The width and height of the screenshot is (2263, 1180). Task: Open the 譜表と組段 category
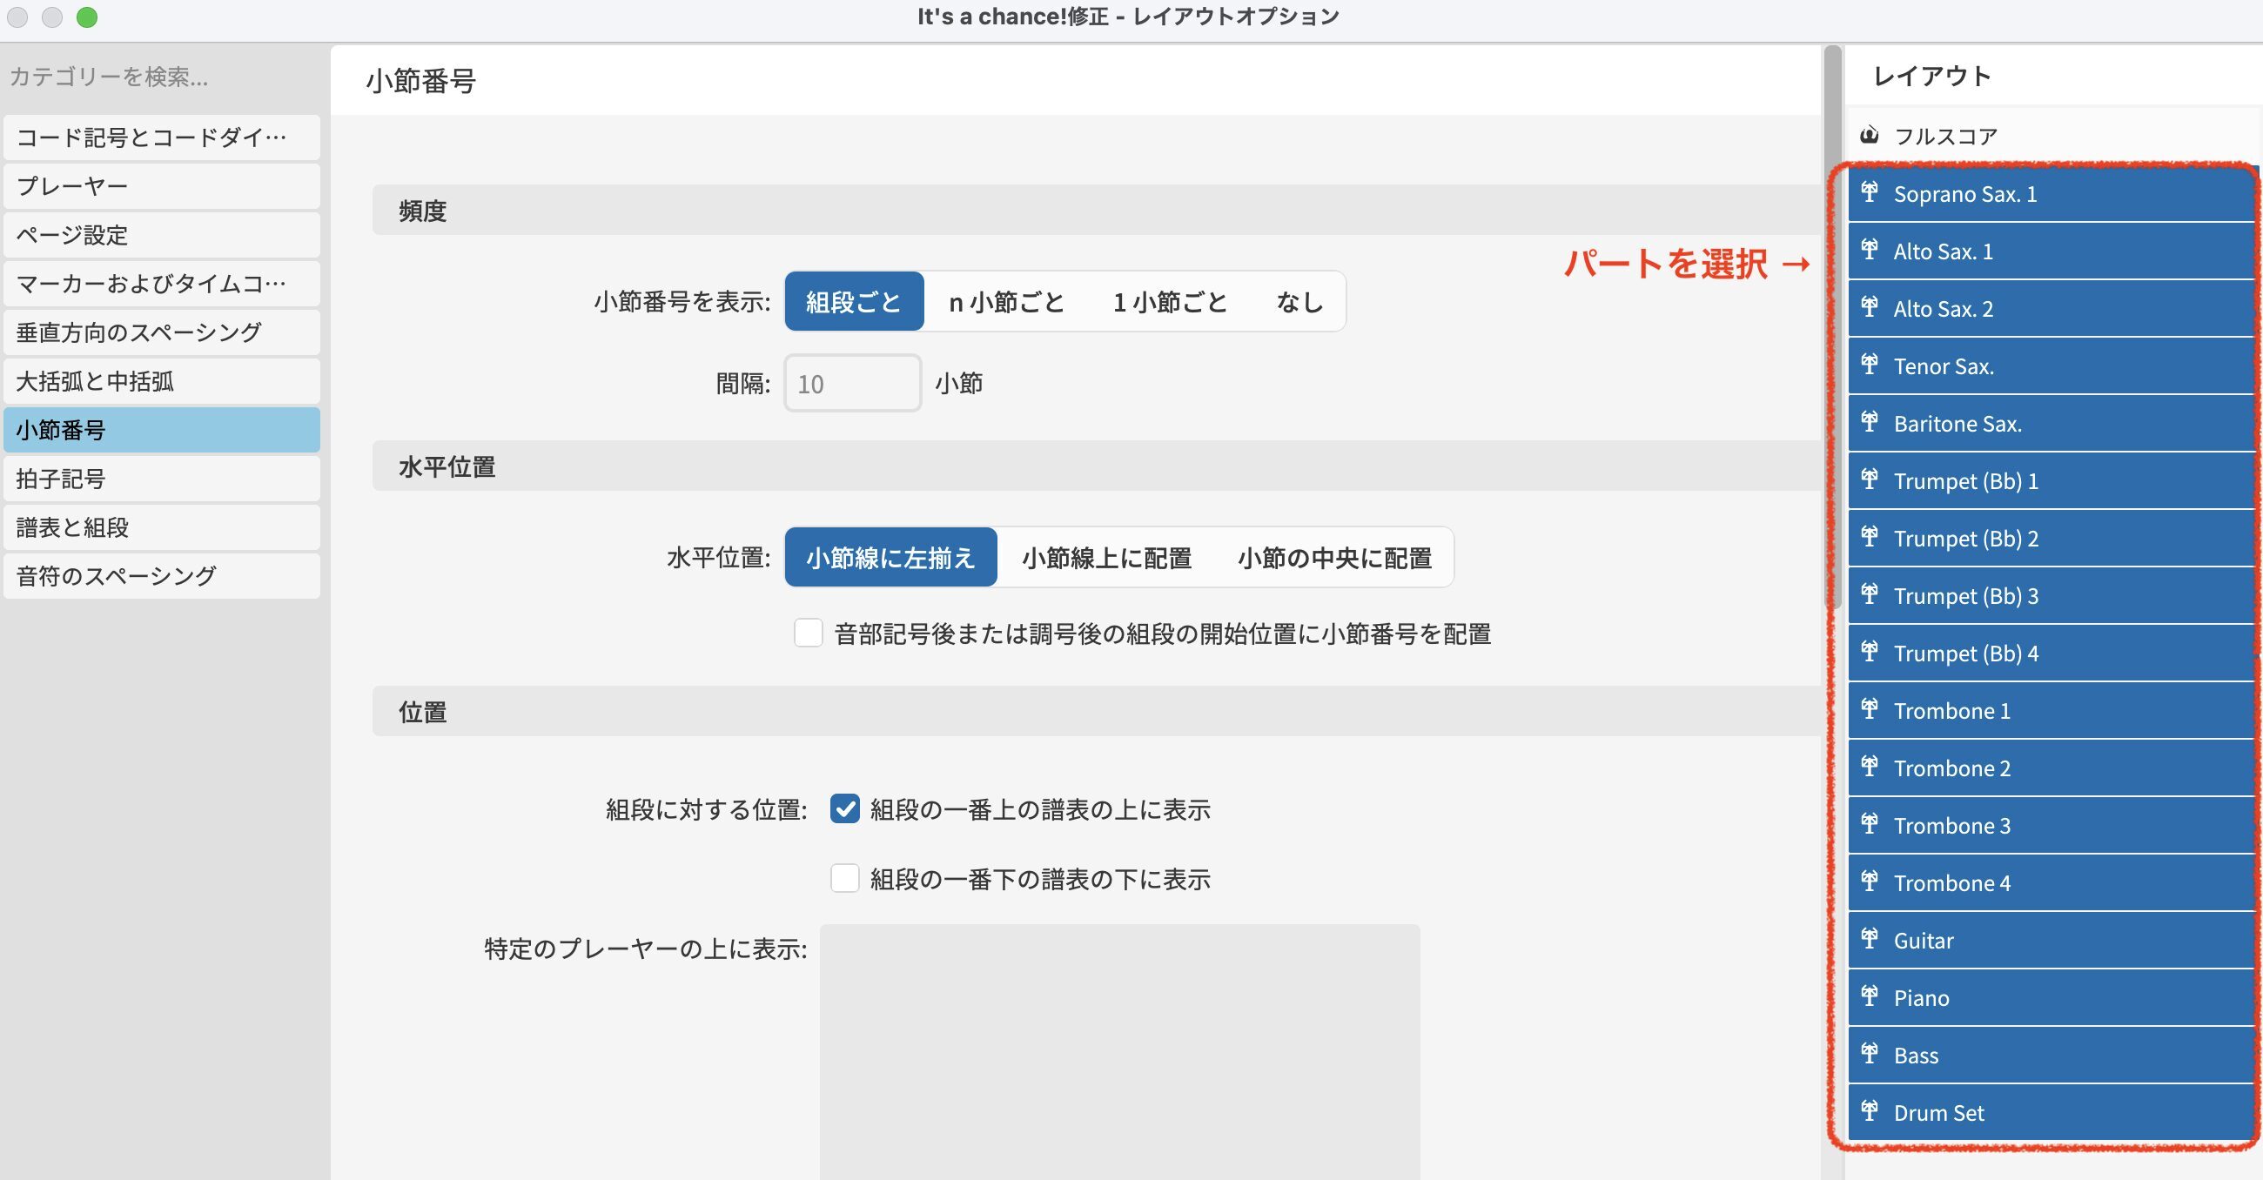(x=162, y=527)
